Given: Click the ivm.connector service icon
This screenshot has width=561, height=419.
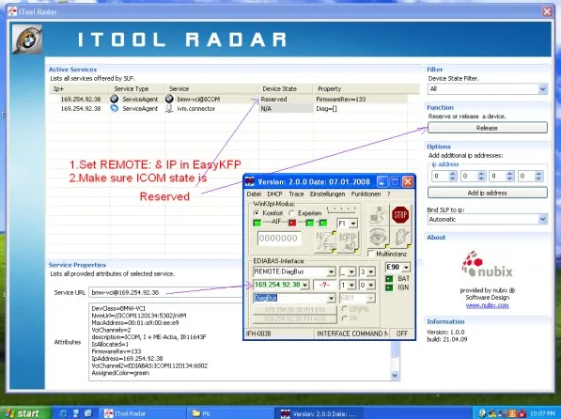Looking at the screenshot, I should click(169, 108).
